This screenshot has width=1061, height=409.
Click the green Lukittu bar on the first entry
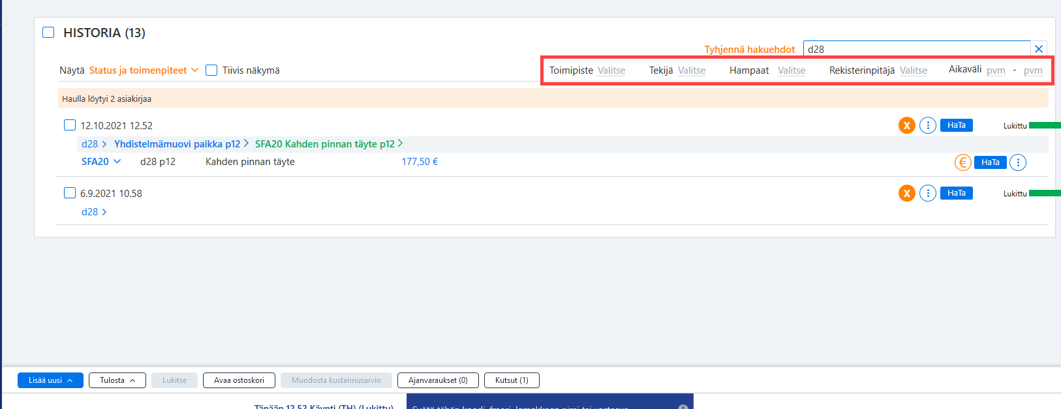1045,125
